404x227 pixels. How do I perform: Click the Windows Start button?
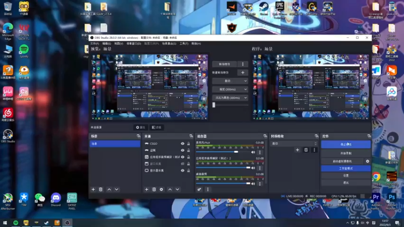[x=5, y=222]
